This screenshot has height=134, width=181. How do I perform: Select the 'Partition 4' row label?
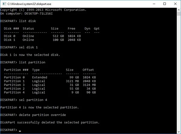point(14,92)
